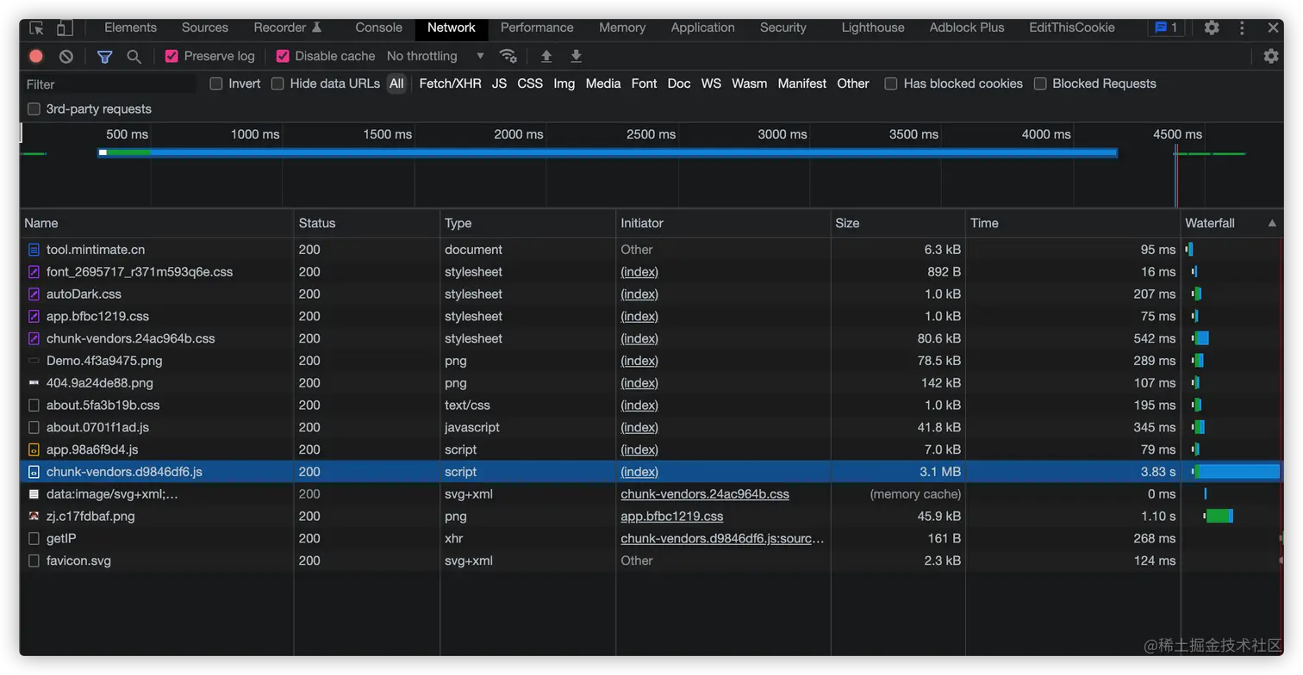Screen dimensions: 1303x675
Task: Check Has blocked cookies
Action: (891, 84)
